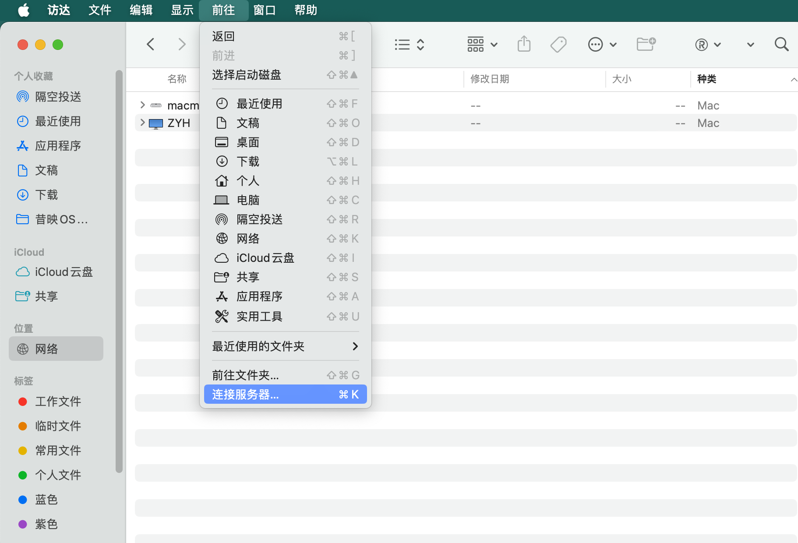Select the green 个人文件 tag
The image size is (798, 543).
[56, 475]
